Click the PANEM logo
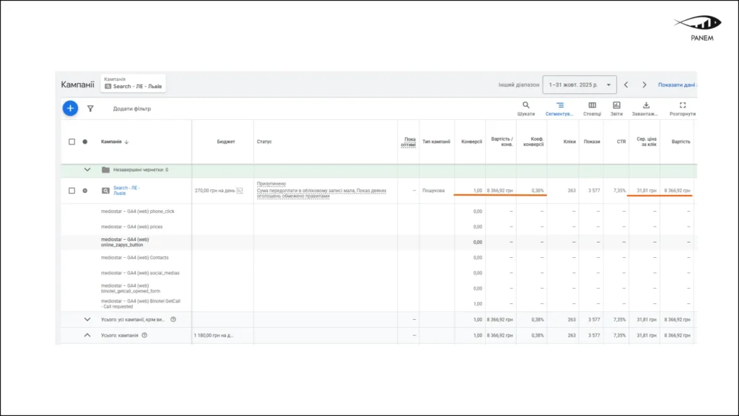This screenshot has height=416, width=739. 698,28
